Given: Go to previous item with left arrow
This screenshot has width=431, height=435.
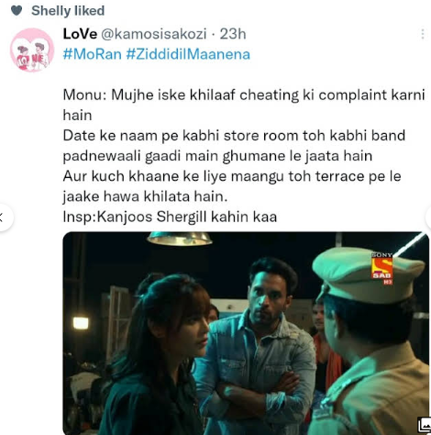Looking at the screenshot, I should pos(3,217).
